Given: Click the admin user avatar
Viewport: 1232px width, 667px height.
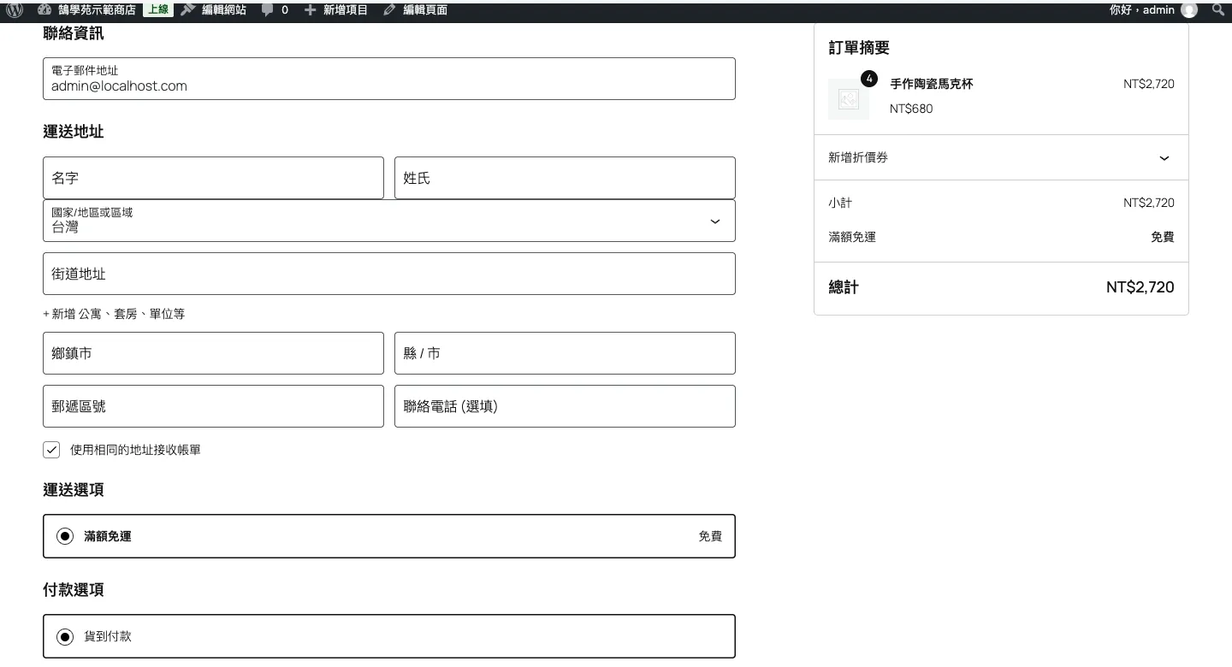Looking at the screenshot, I should 1189,10.
